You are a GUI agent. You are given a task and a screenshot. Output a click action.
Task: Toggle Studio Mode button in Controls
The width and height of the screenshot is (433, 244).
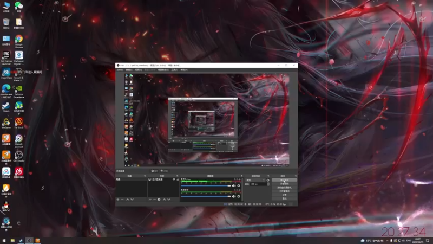[x=285, y=191]
